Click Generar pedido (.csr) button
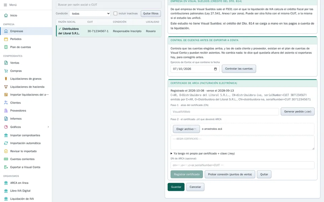This screenshot has height=202, width=324. coord(298,111)
